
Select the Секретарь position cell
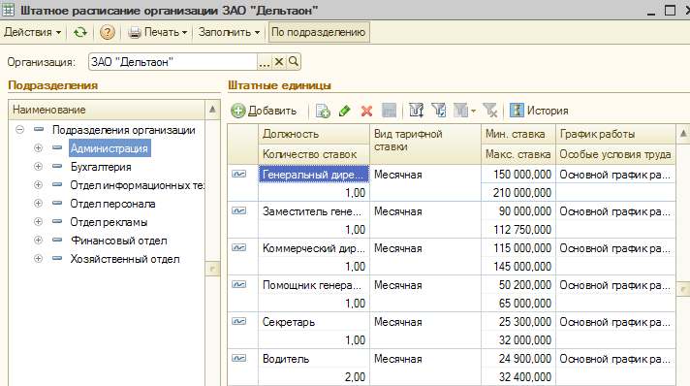(x=314, y=322)
